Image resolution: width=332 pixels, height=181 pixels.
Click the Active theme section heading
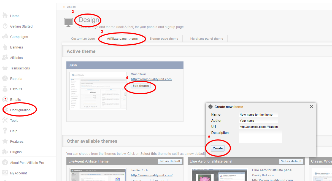coord(81,51)
